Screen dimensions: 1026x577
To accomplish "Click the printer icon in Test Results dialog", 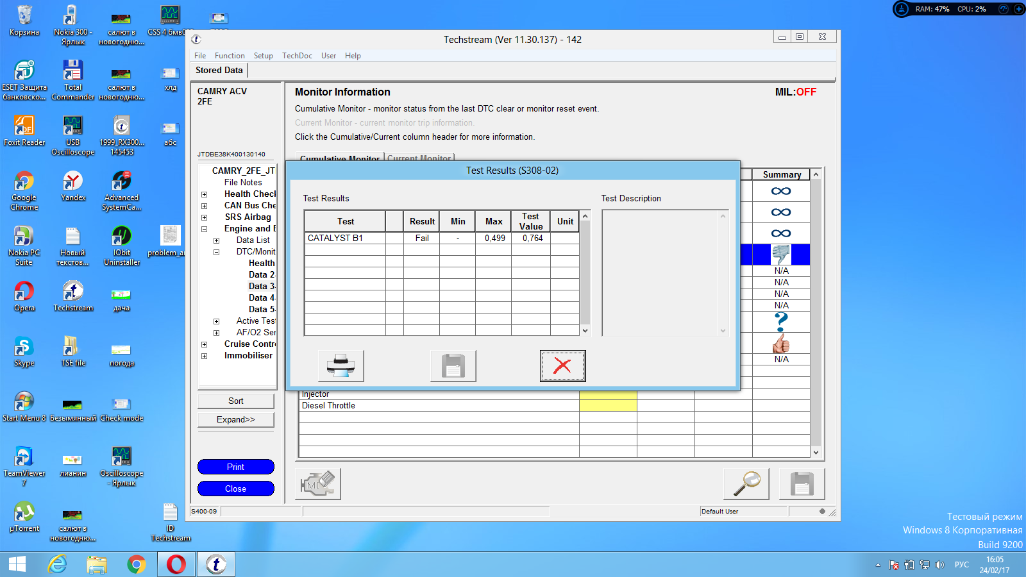I will click(x=341, y=366).
